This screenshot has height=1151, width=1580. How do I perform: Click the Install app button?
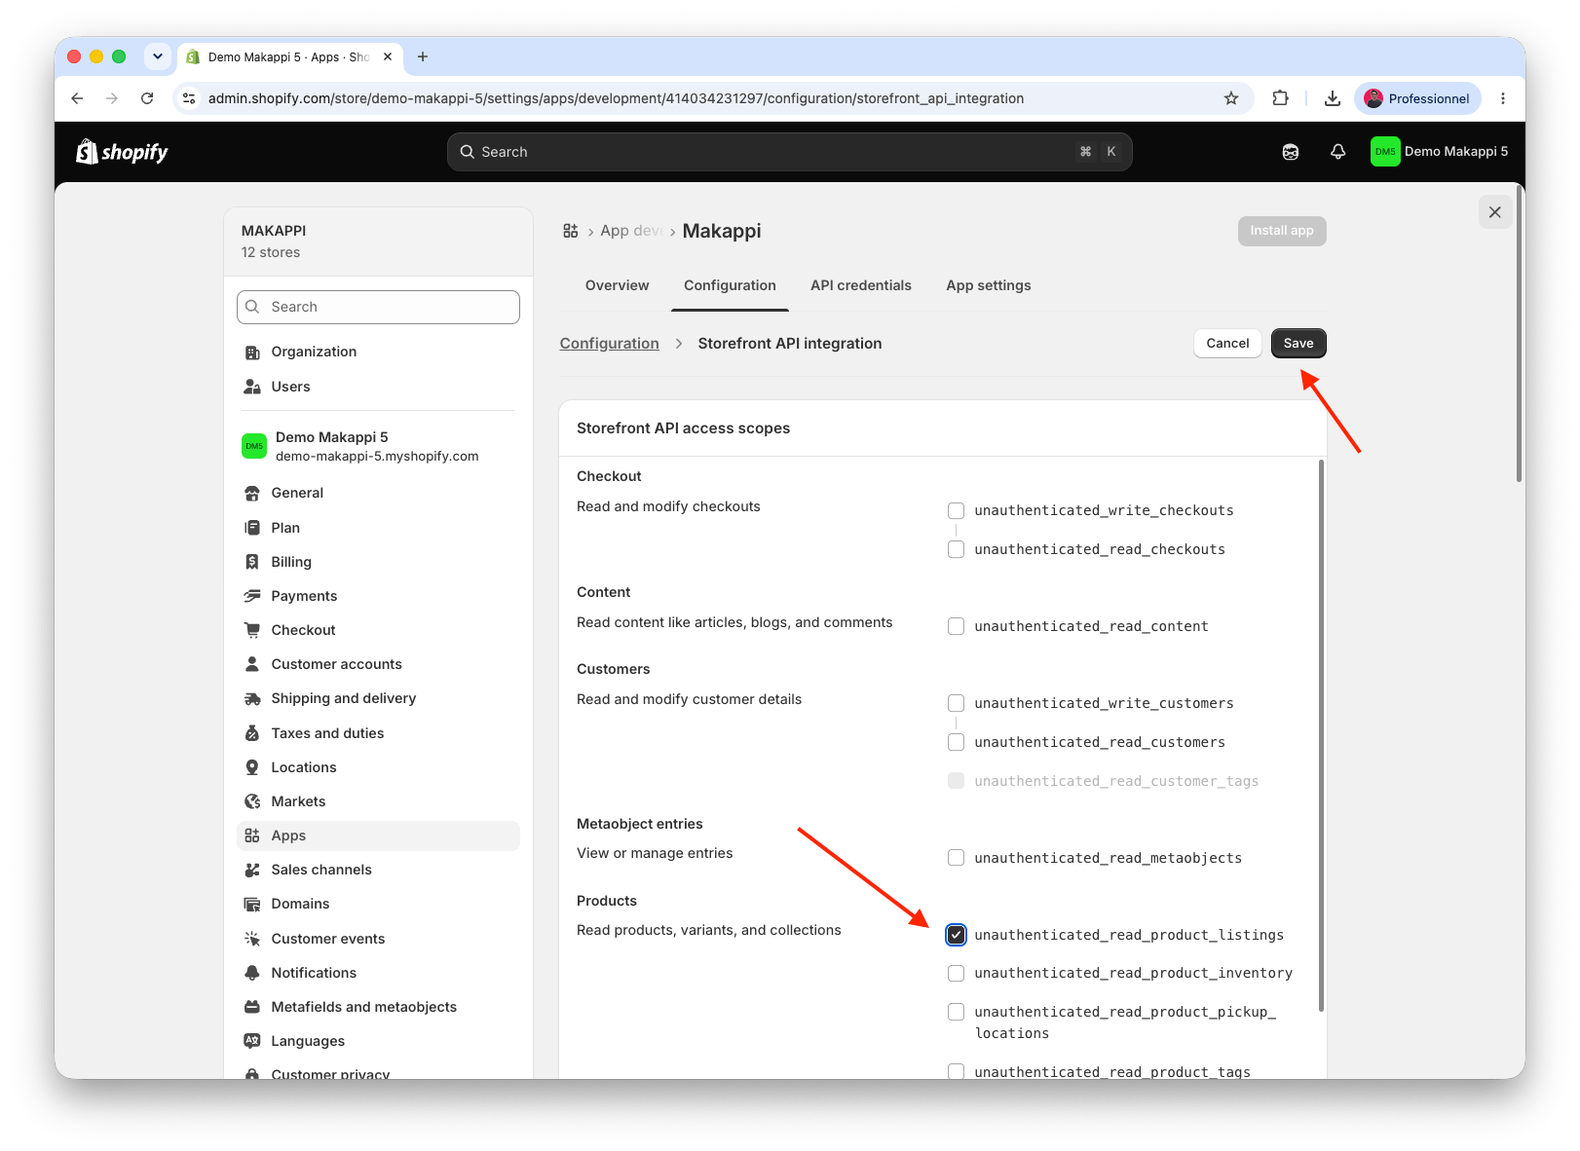point(1282,231)
